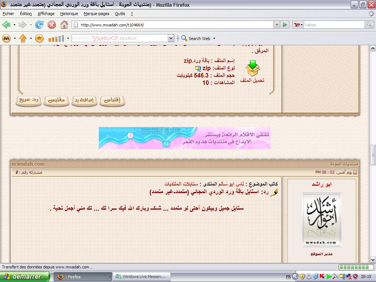Viewport: 376px width, 282px height.
Task: Click the vertical page scrollbar thumb
Action: click(x=373, y=154)
